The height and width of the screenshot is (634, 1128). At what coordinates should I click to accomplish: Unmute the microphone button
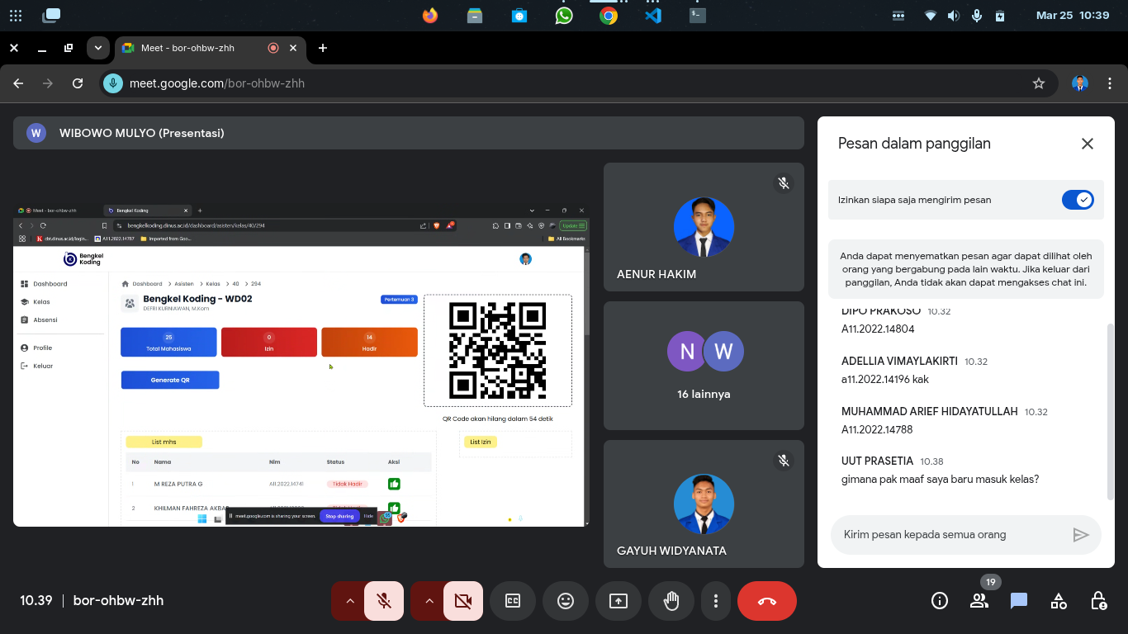[384, 601]
